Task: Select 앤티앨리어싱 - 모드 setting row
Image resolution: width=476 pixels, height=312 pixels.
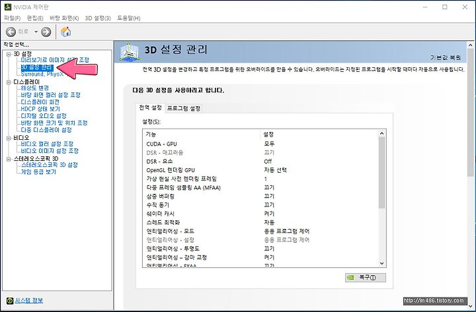Action: click(260, 231)
